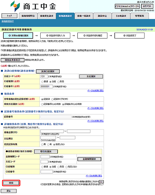Click the 商工中金 logo
Image resolution: width=155 pixels, height=195 pixels.
click(33, 6)
